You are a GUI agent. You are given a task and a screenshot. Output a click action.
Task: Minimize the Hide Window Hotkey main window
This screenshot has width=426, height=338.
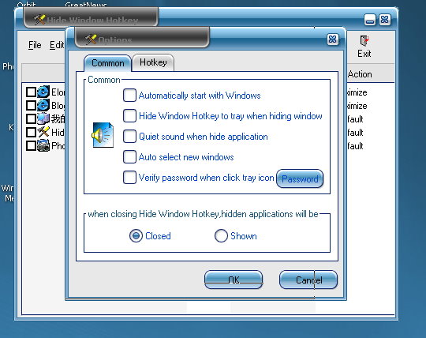tap(369, 20)
